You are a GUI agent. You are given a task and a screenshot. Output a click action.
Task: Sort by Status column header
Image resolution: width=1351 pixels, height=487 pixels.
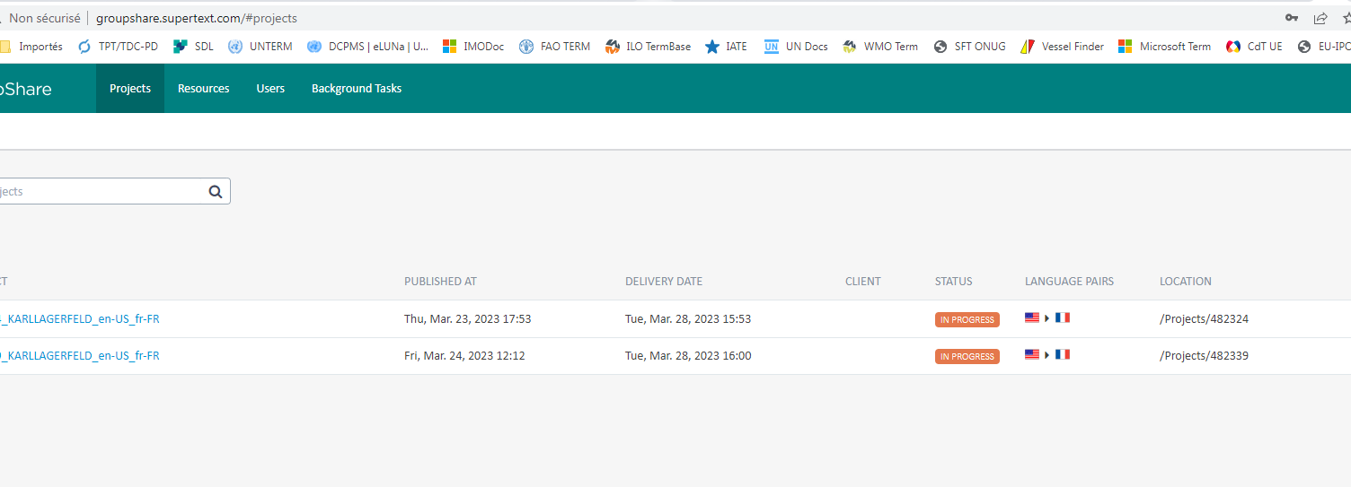pos(954,282)
